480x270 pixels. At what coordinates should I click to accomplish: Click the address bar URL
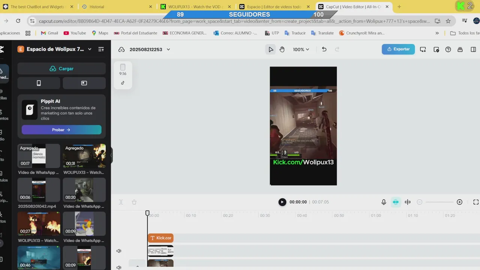click(x=234, y=21)
